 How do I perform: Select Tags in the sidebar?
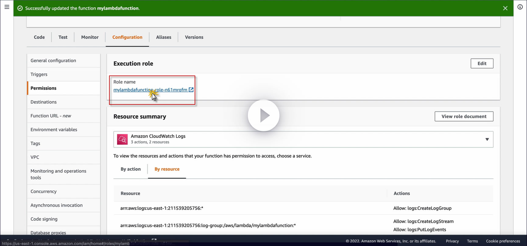(64, 143)
